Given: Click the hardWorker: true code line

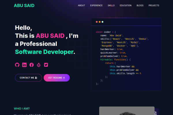Looking at the screenshot, I should point(112,49).
